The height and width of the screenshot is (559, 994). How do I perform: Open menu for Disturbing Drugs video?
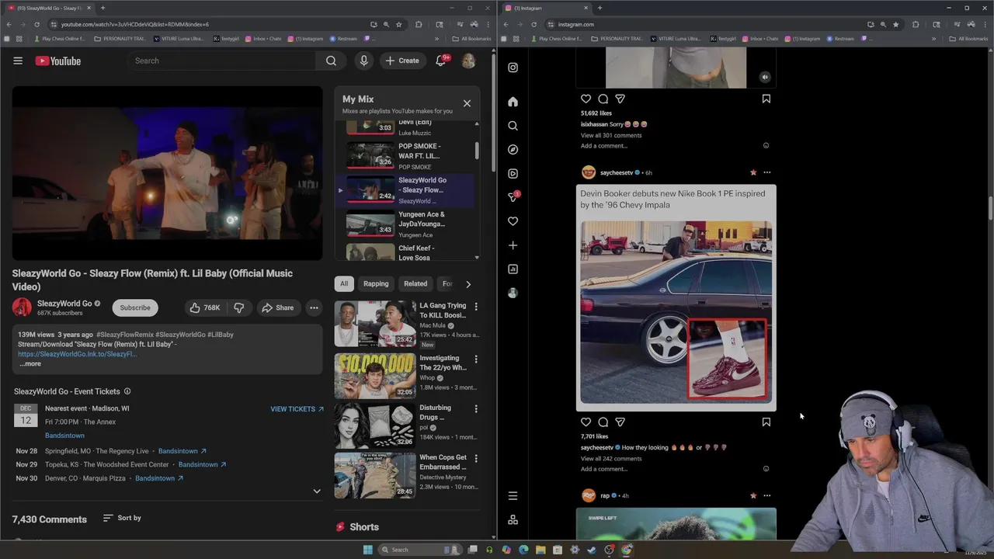[x=476, y=409]
